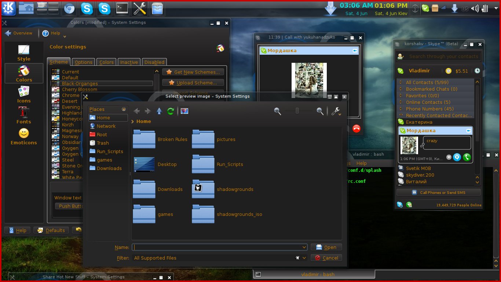Select Root in the Places panel

click(108, 134)
